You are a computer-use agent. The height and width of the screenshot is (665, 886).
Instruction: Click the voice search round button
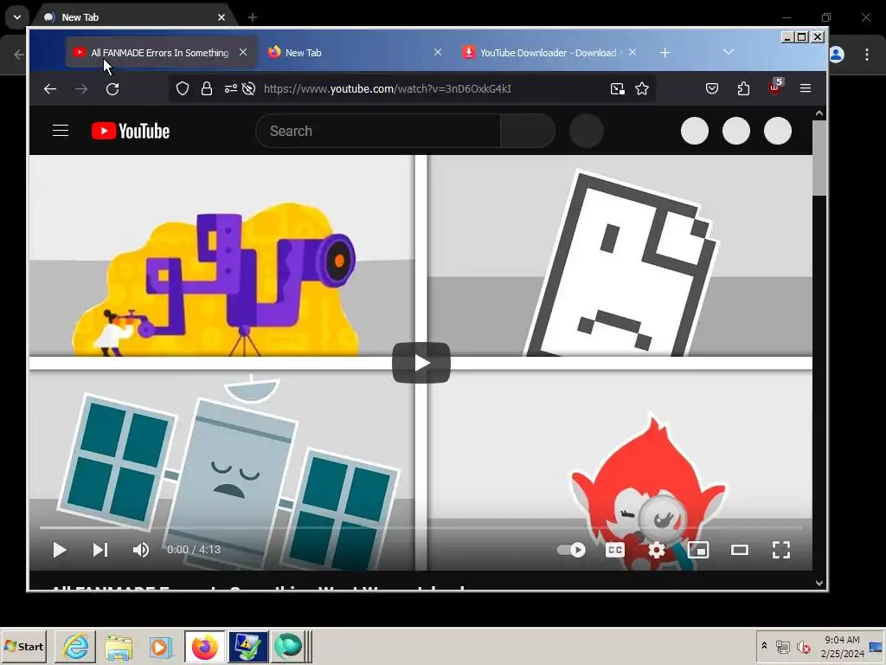[587, 131]
